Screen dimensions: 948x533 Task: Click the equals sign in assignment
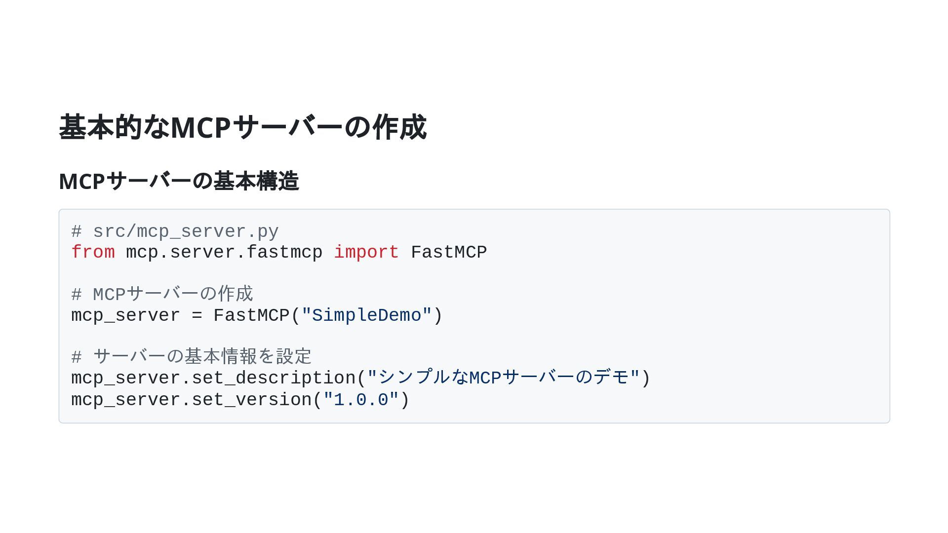[x=197, y=315]
